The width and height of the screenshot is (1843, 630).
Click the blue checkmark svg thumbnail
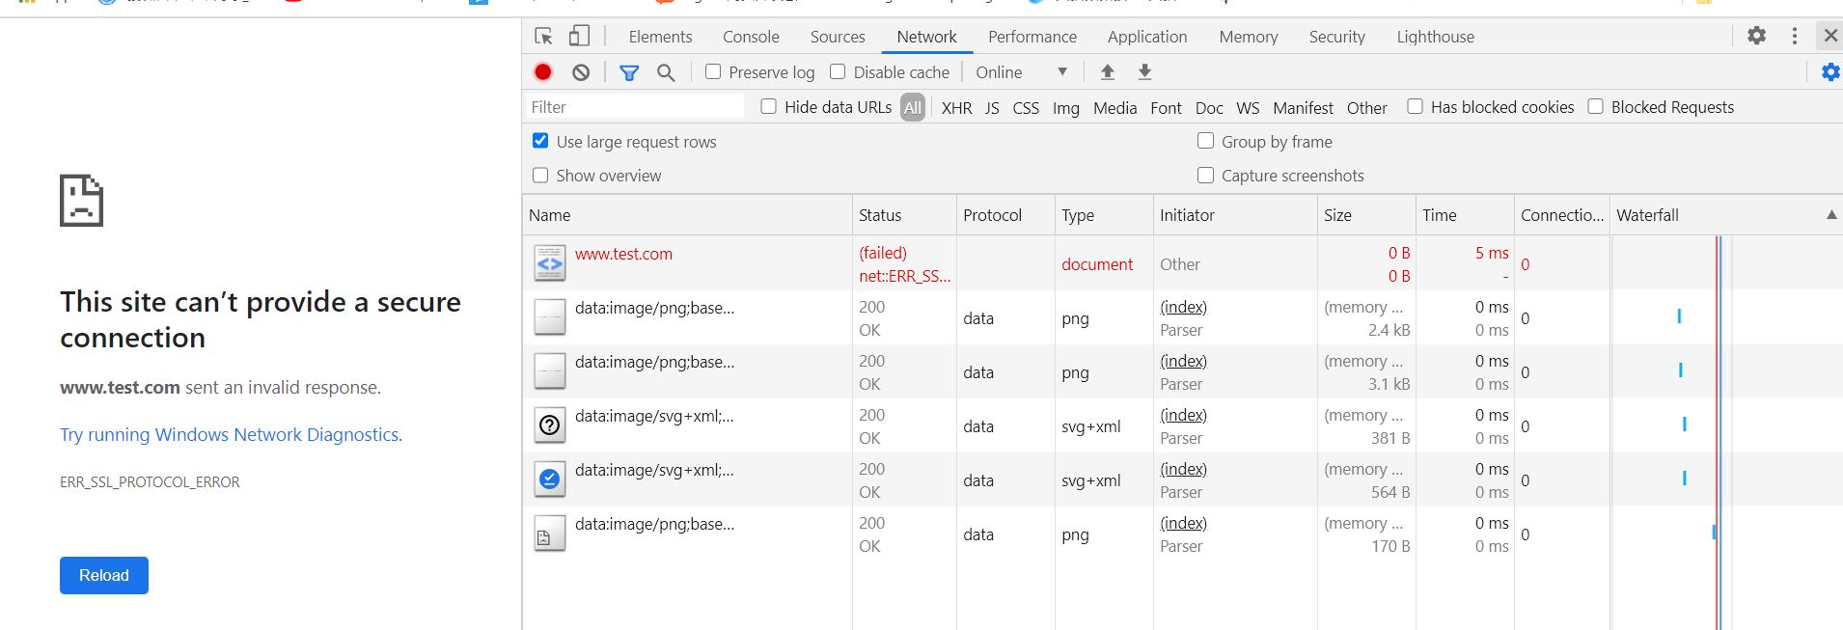[x=550, y=479]
